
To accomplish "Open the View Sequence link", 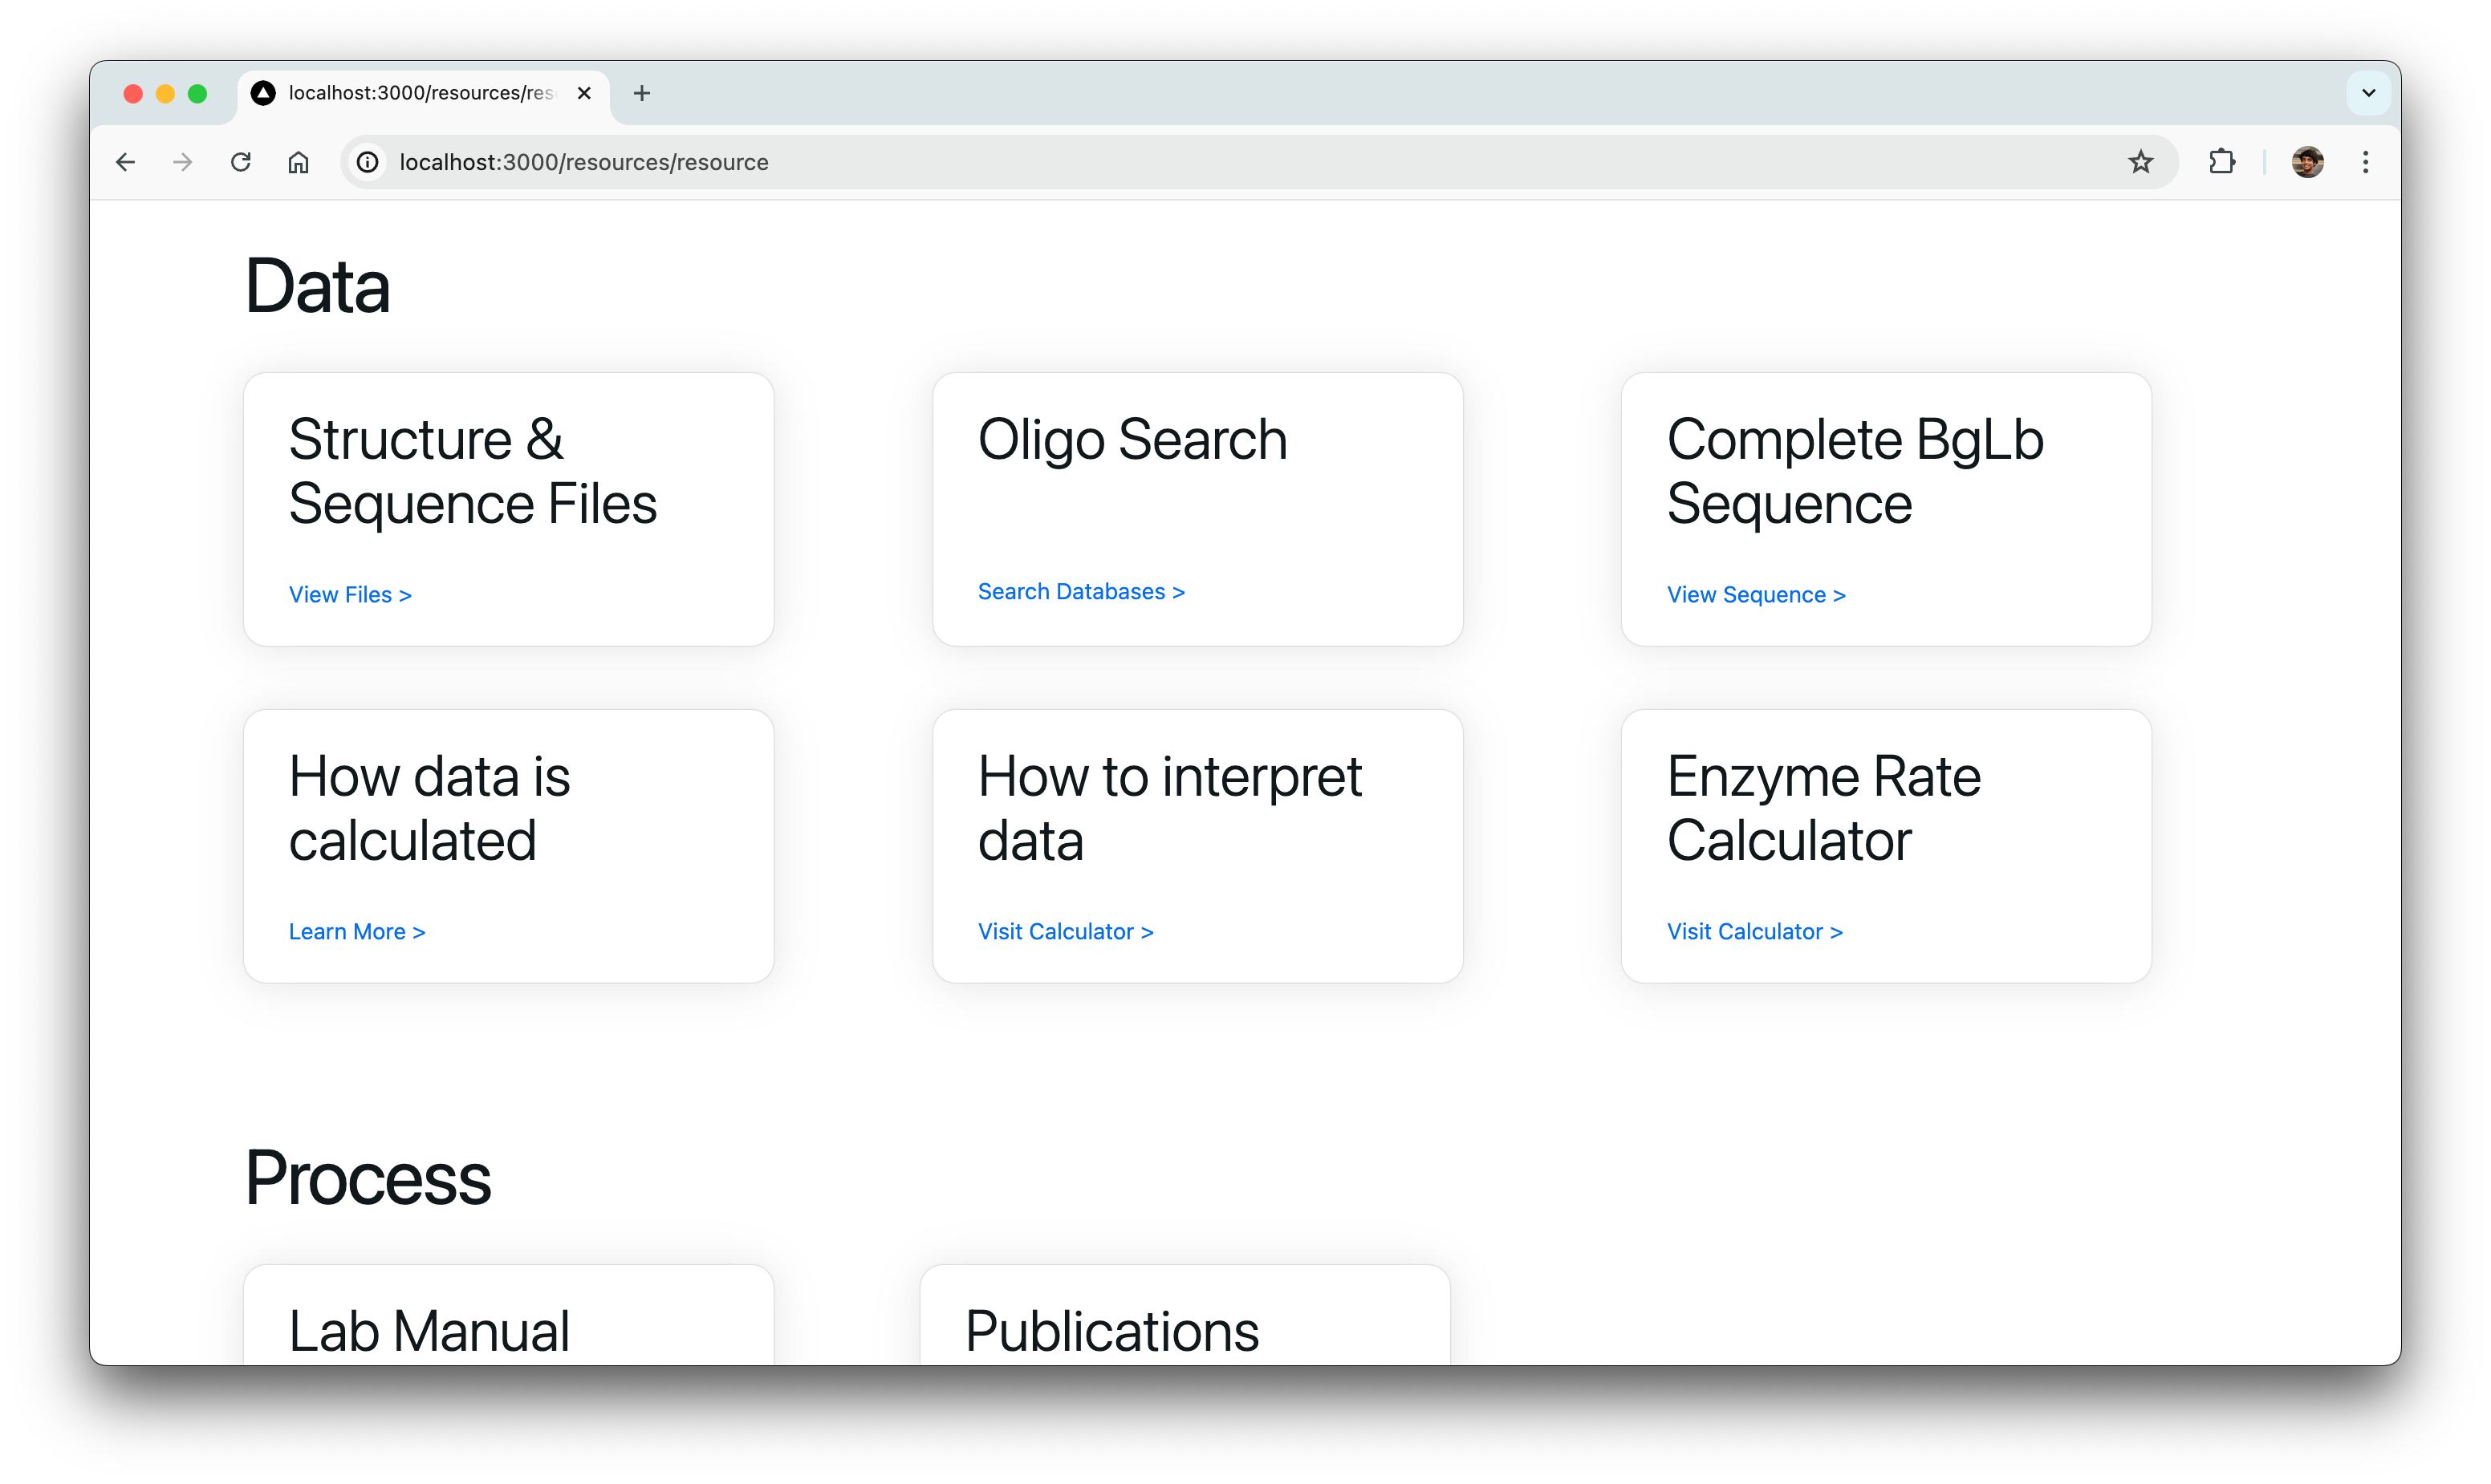I will click(1756, 595).
